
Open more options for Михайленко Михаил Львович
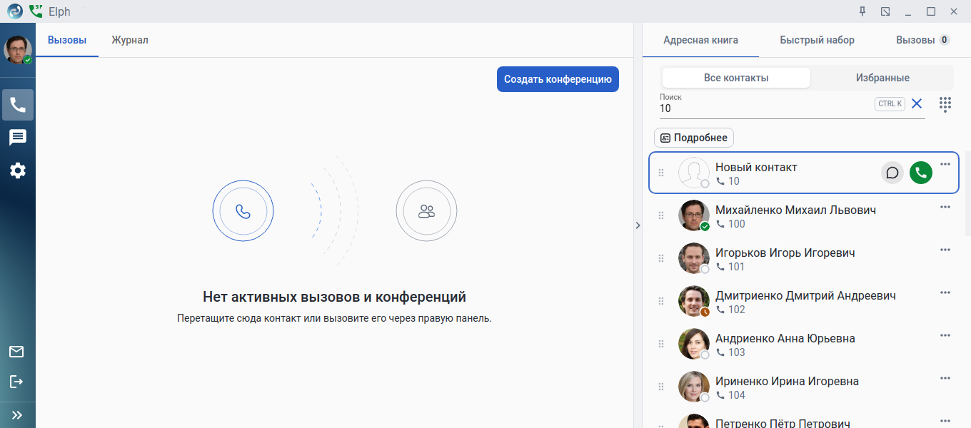[x=945, y=207]
